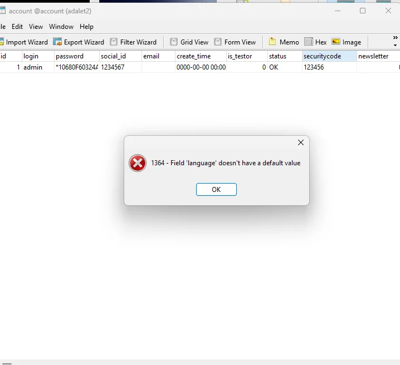The image size is (400, 365).
Task: Open the Help menu
Action: (x=86, y=27)
